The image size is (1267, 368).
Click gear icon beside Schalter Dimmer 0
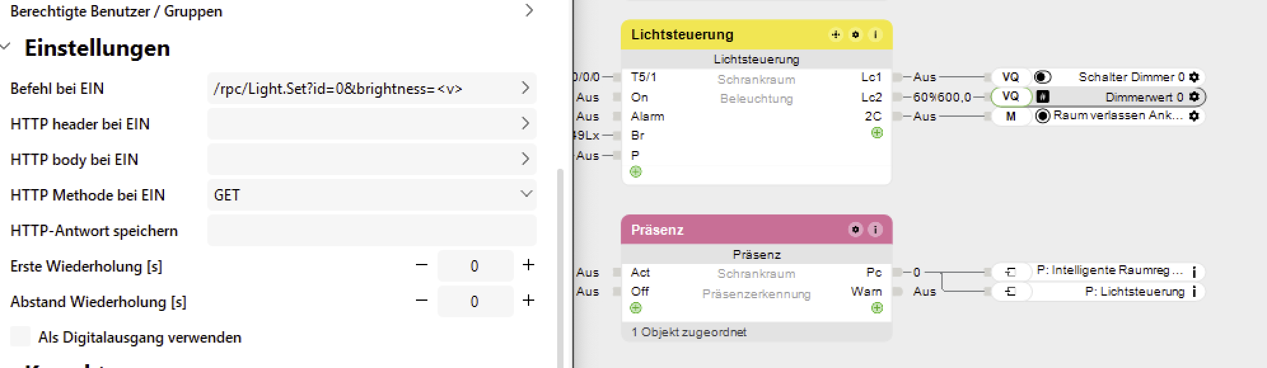(1194, 77)
